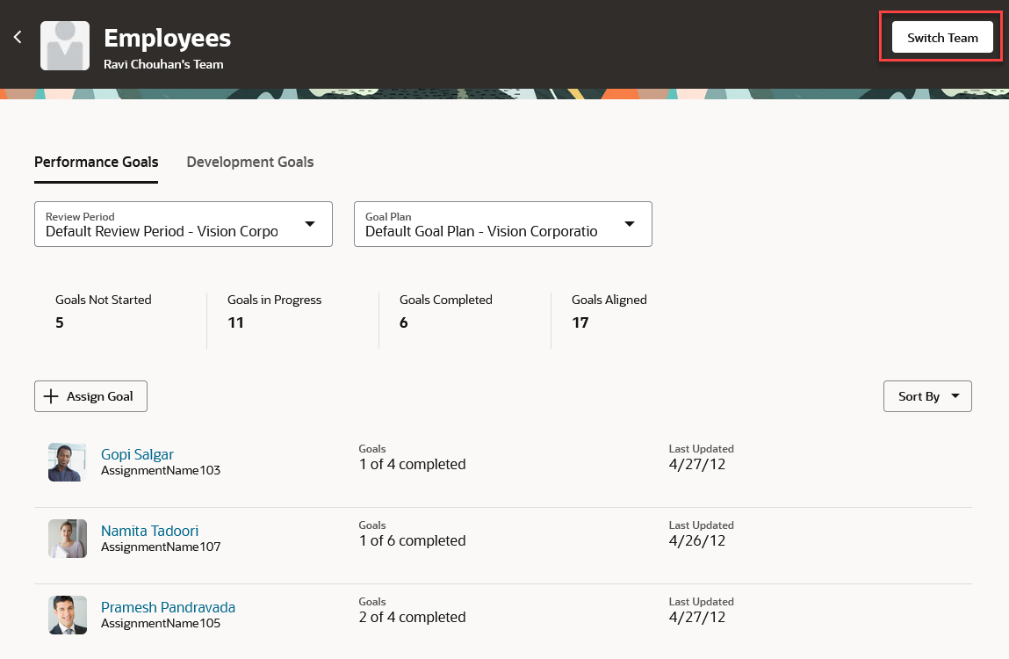Go back using the header arrow
The image size is (1009, 659).
18,38
